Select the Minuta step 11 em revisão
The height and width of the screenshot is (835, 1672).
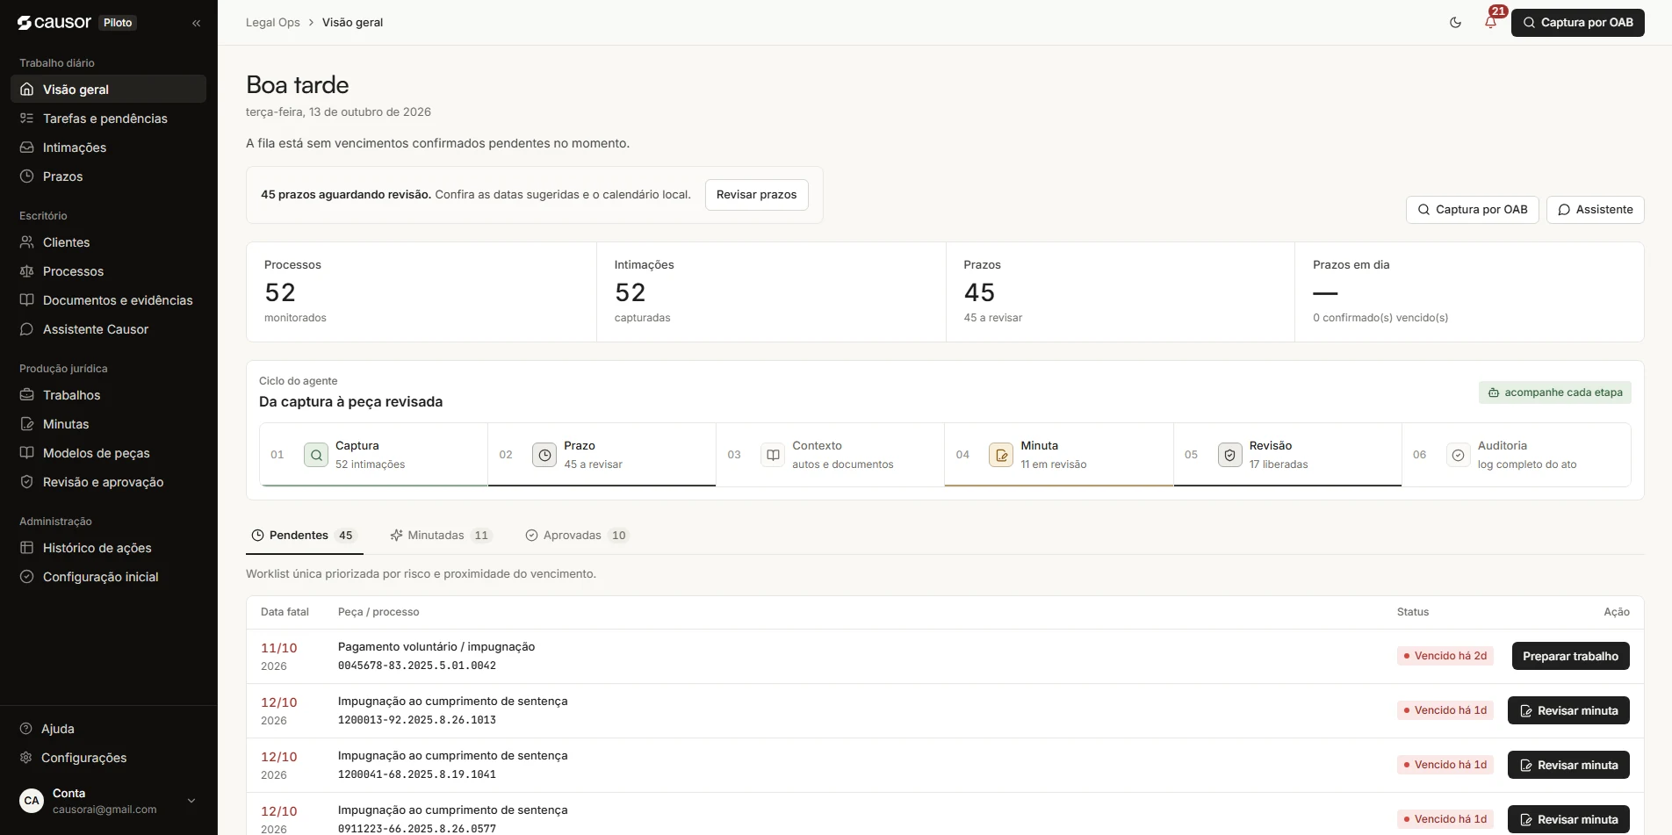coord(1059,454)
